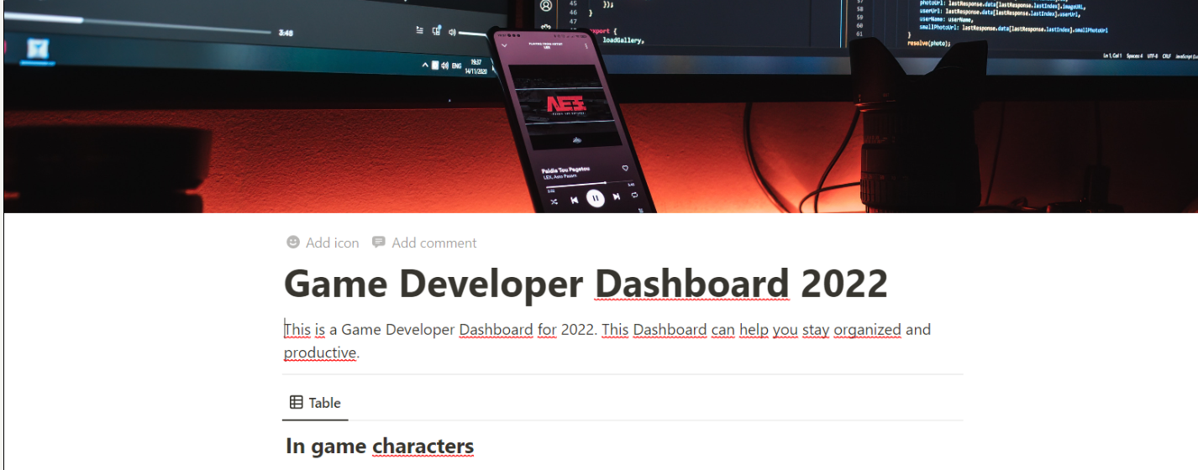1198x470 pixels.
Task: Click the Add comment button label
Action: (x=434, y=243)
